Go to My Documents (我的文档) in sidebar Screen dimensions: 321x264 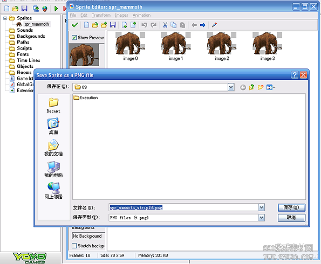coord(53,148)
